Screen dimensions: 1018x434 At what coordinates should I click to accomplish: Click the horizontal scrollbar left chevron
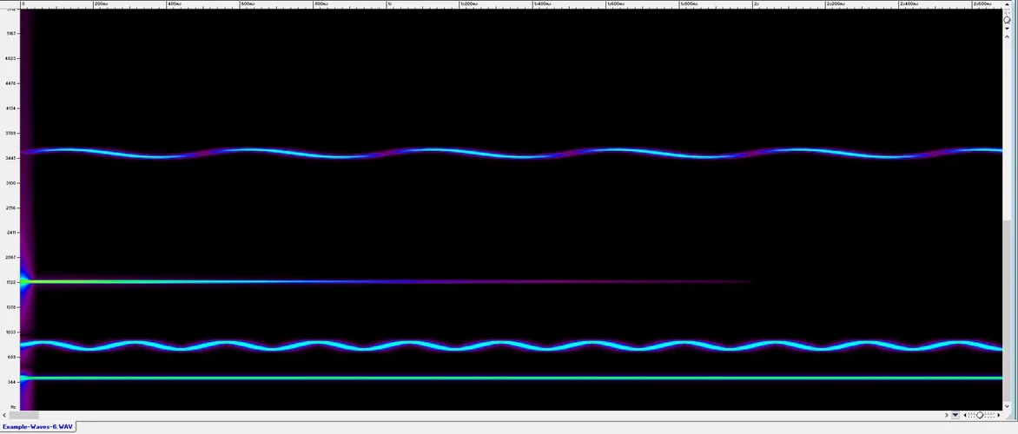coord(5,415)
